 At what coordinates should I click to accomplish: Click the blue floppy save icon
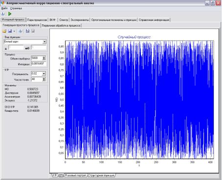point(10,31)
